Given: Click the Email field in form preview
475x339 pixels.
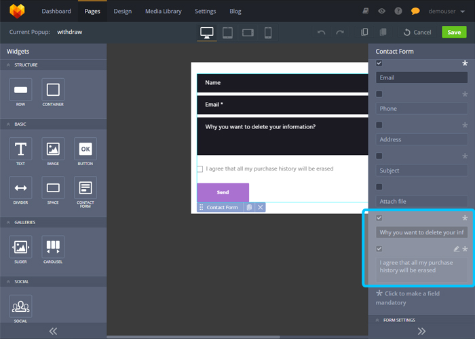Looking at the screenshot, I should coord(282,105).
